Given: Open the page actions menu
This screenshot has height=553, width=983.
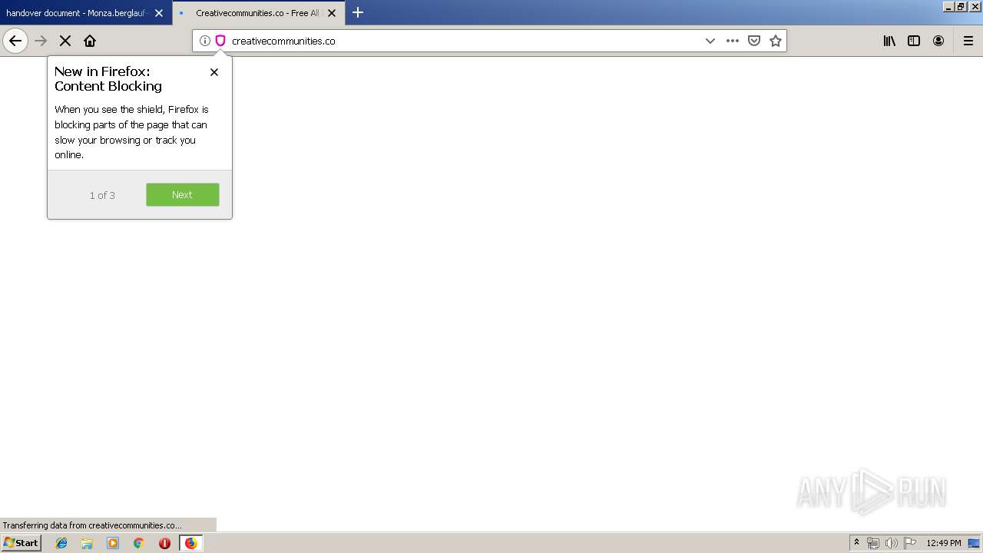Looking at the screenshot, I should pos(733,41).
